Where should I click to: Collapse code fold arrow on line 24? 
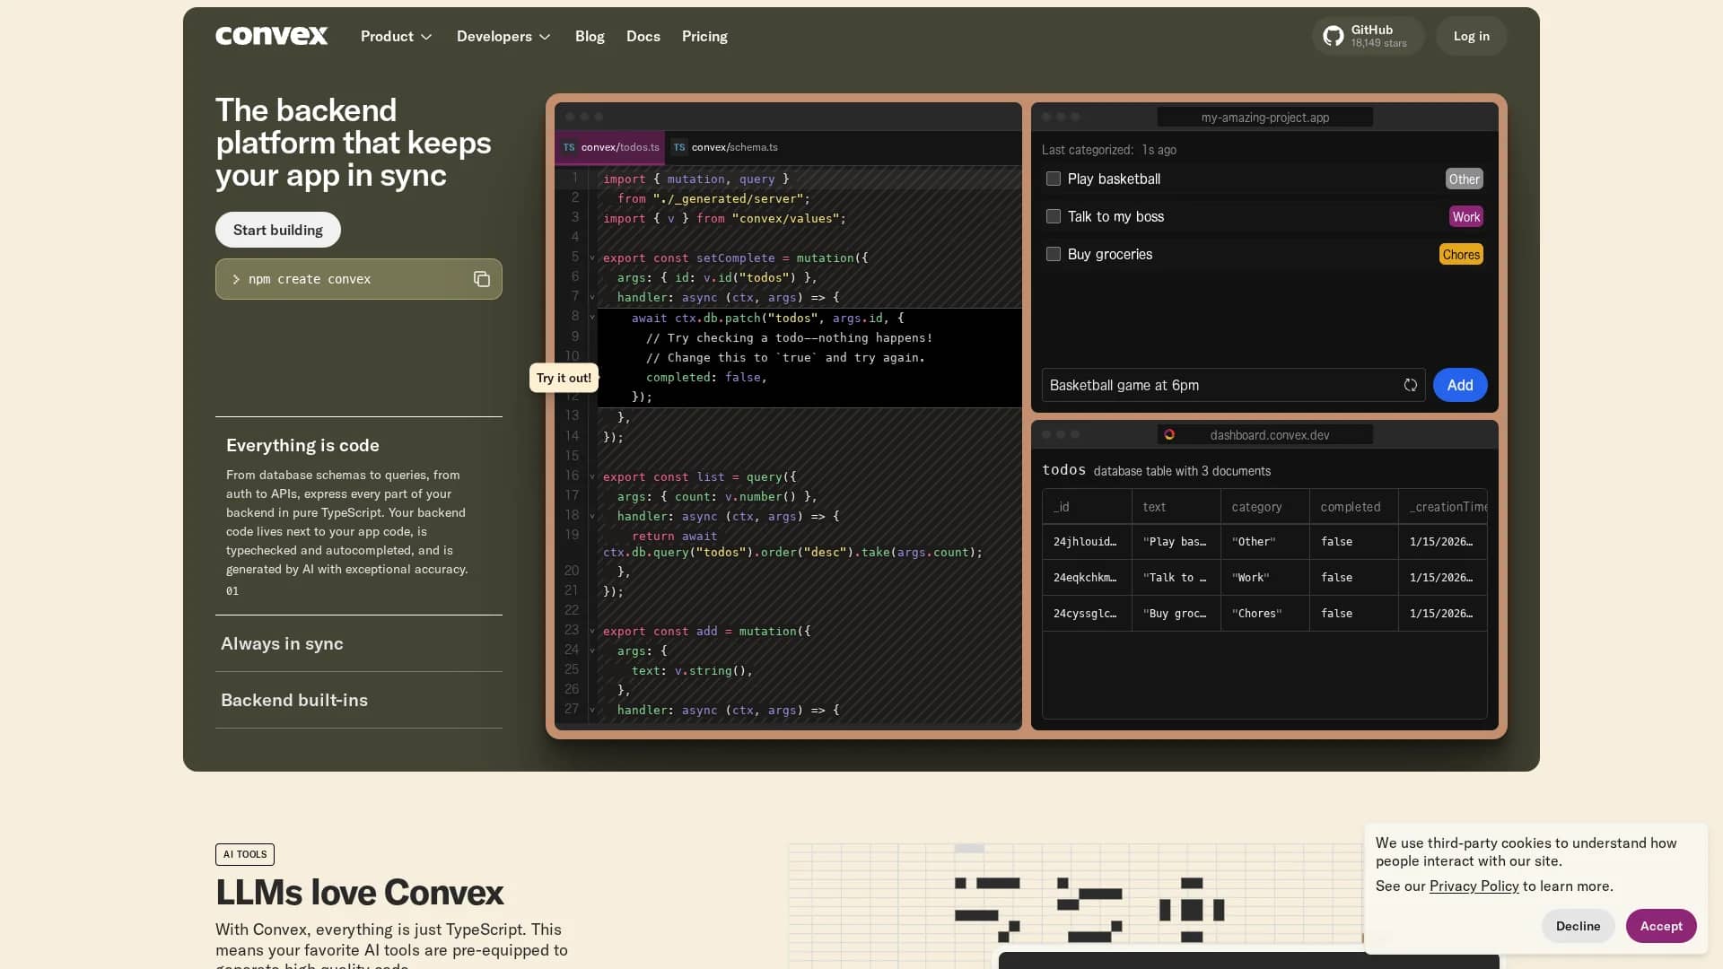[x=592, y=650]
